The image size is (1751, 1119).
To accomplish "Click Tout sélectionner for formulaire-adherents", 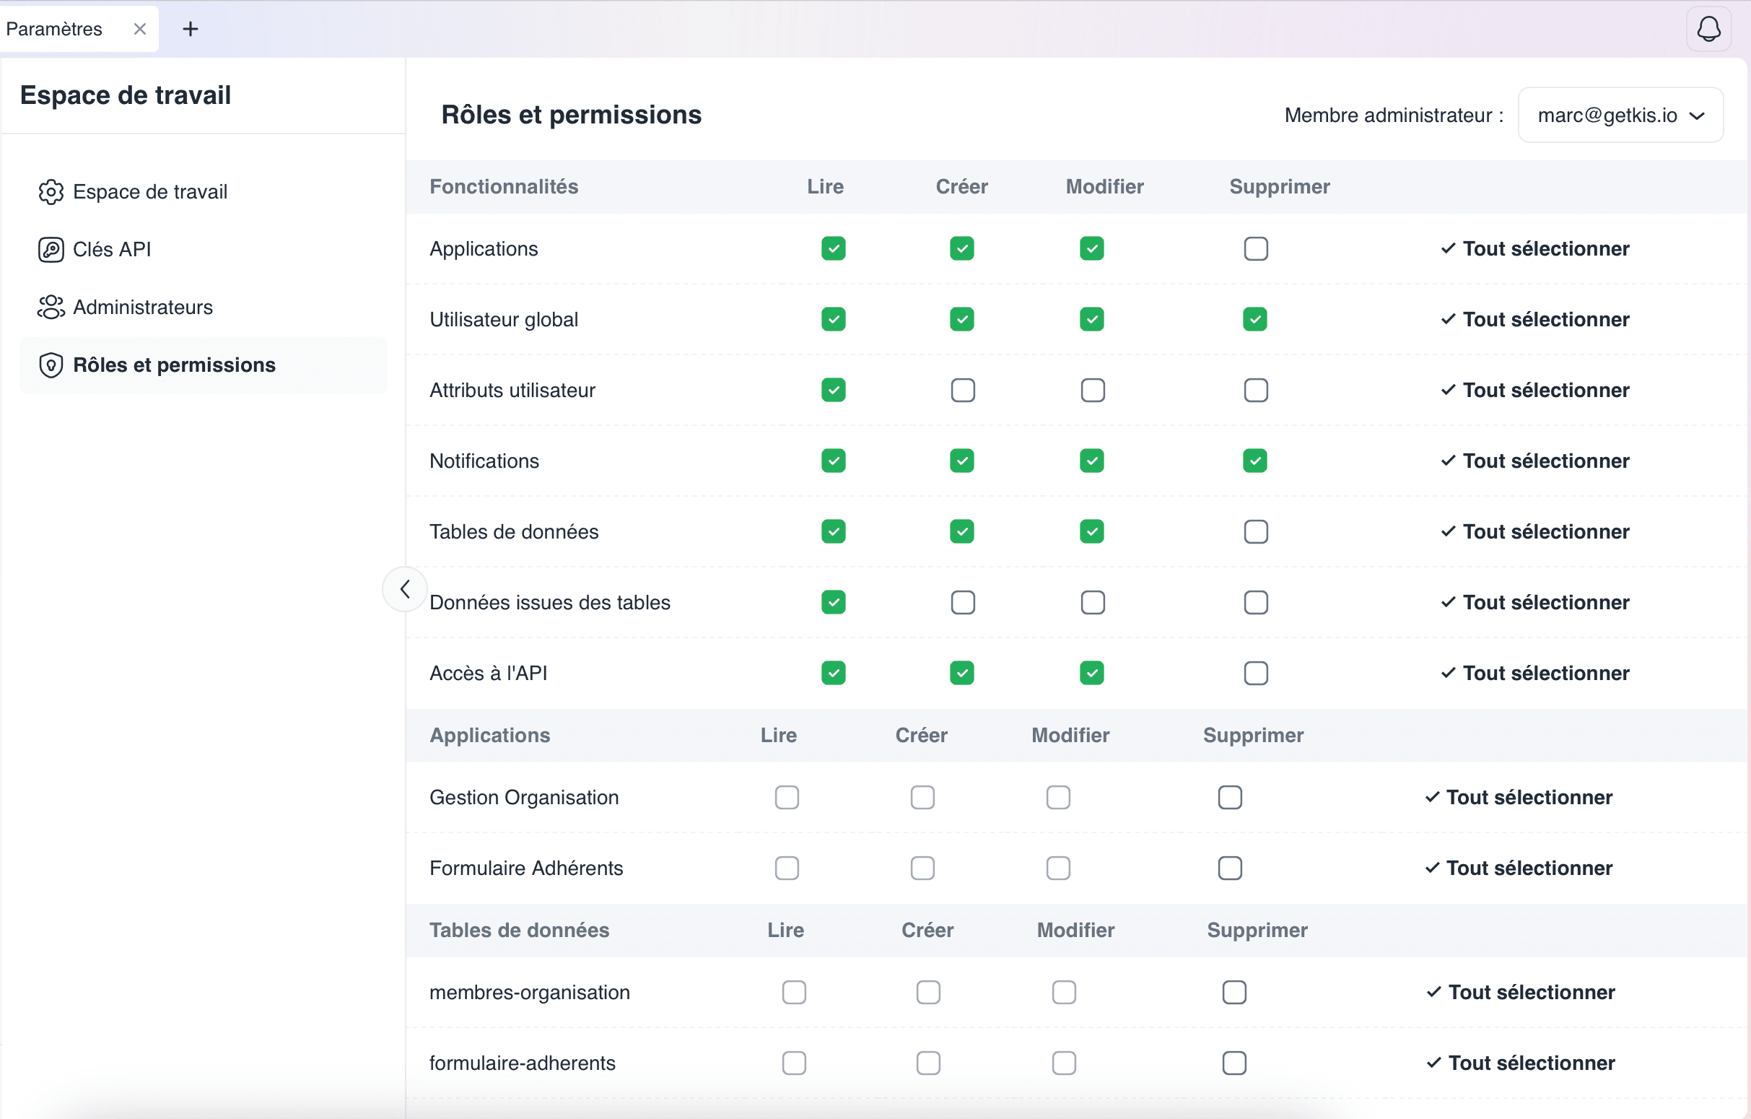I will 1521,1063.
